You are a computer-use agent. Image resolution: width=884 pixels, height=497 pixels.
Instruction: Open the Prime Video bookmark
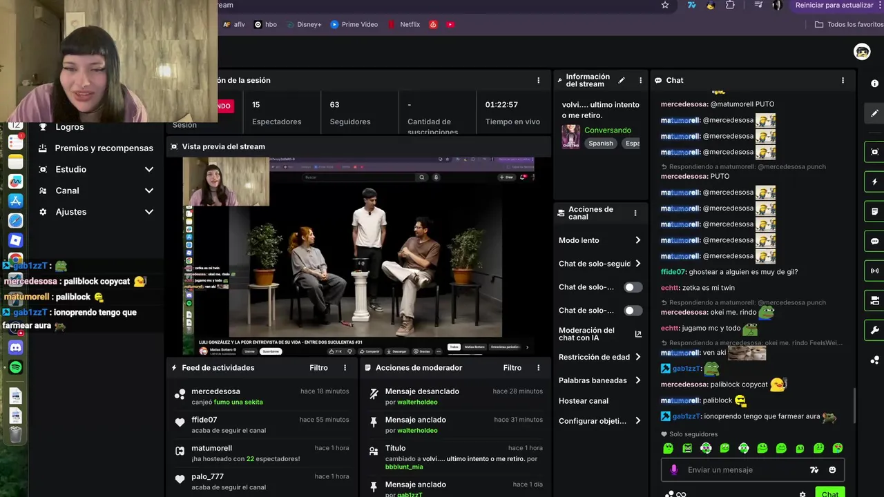click(x=354, y=24)
